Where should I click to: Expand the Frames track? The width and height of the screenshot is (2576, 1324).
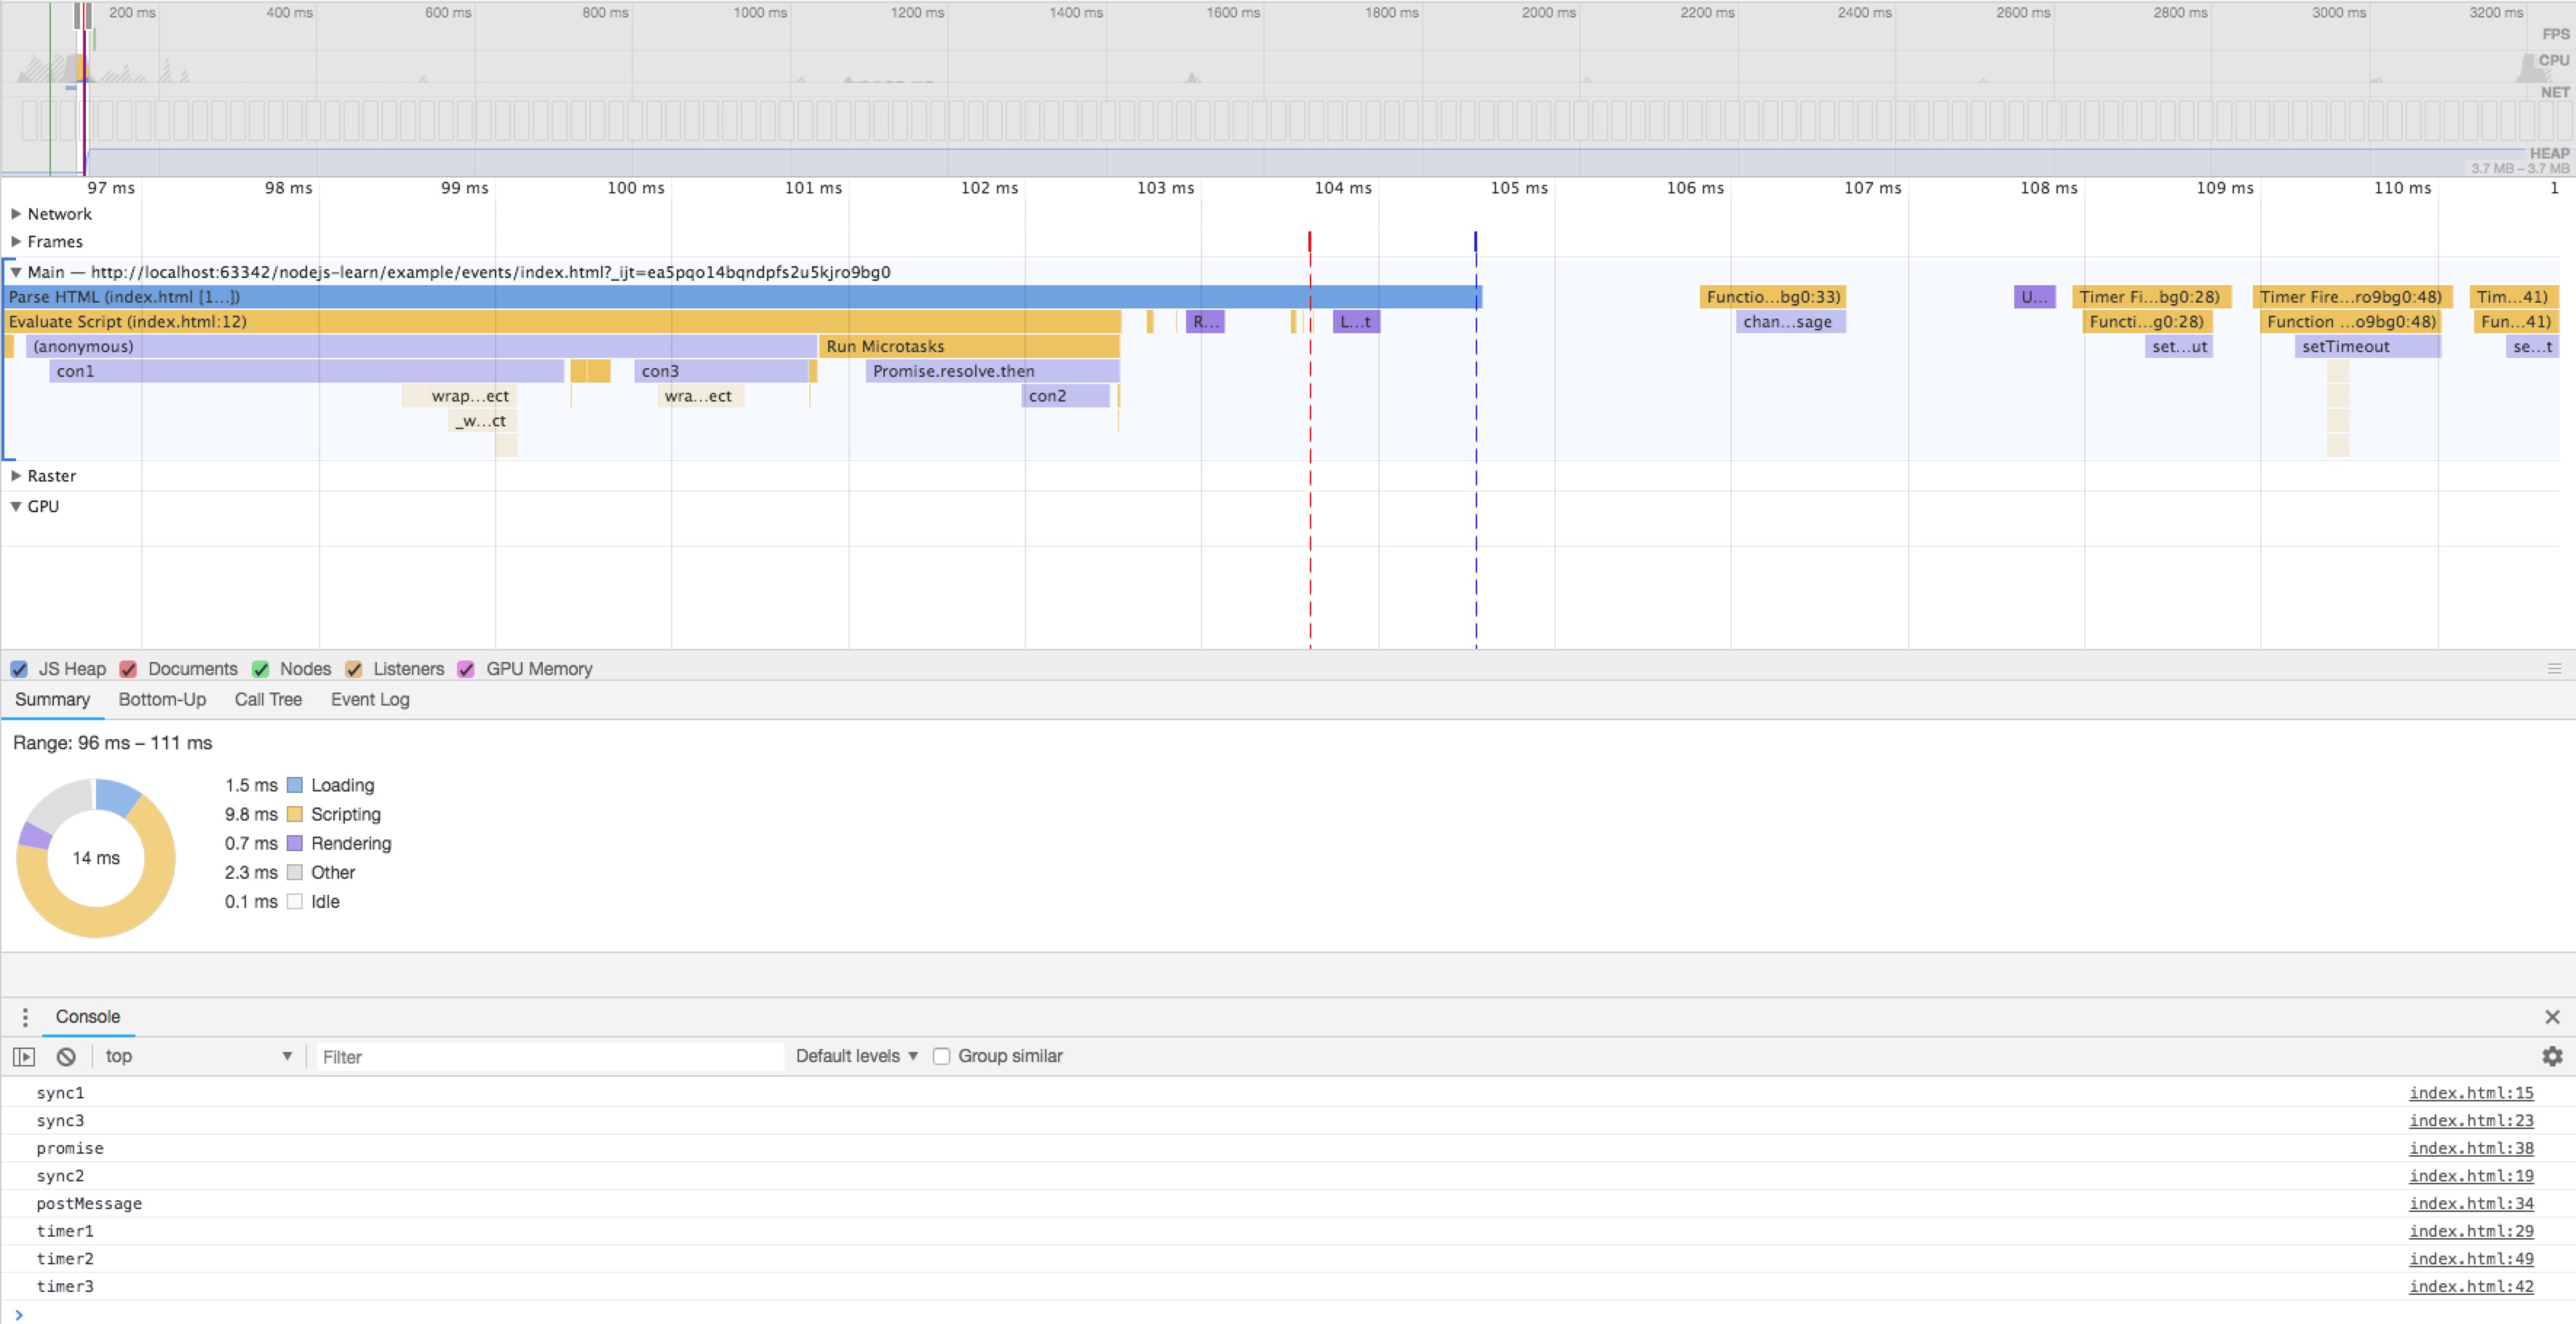16,241
